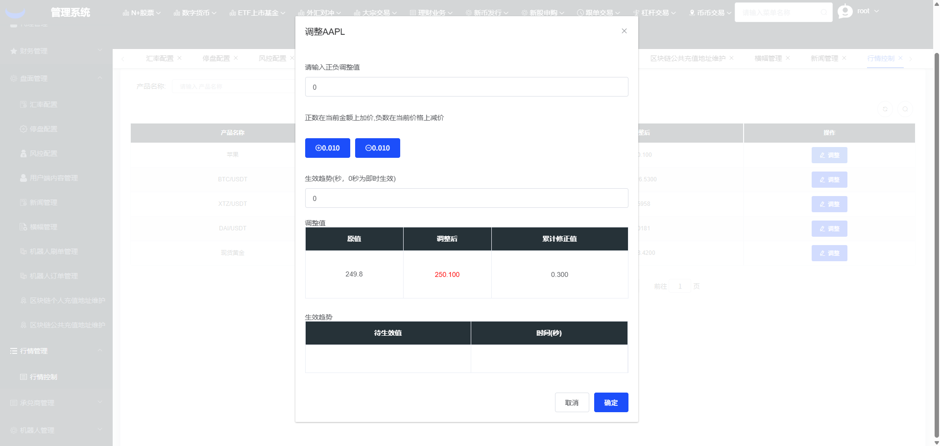Click the minus 0.010 decrement button
The height and width of the screenshot is (446, 940).
[x=377, y=148]
